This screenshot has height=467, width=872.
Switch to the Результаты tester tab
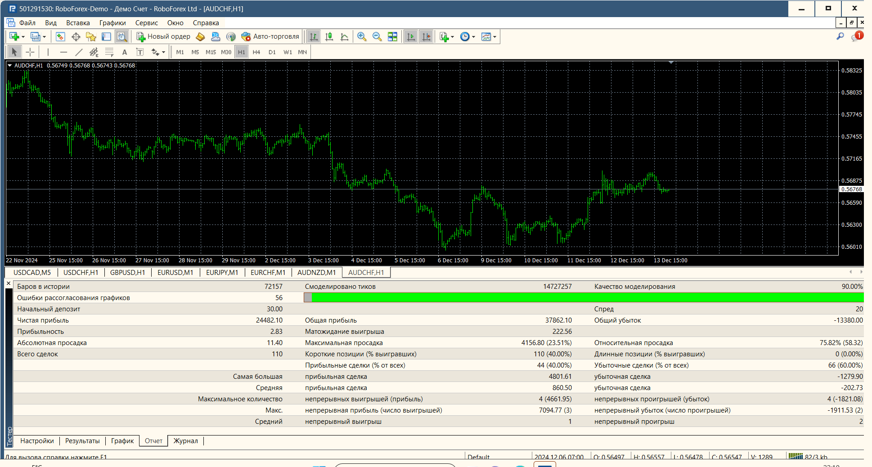coord(82,441)
